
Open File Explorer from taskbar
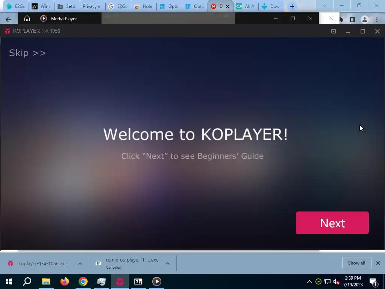[x=46, y=281]
